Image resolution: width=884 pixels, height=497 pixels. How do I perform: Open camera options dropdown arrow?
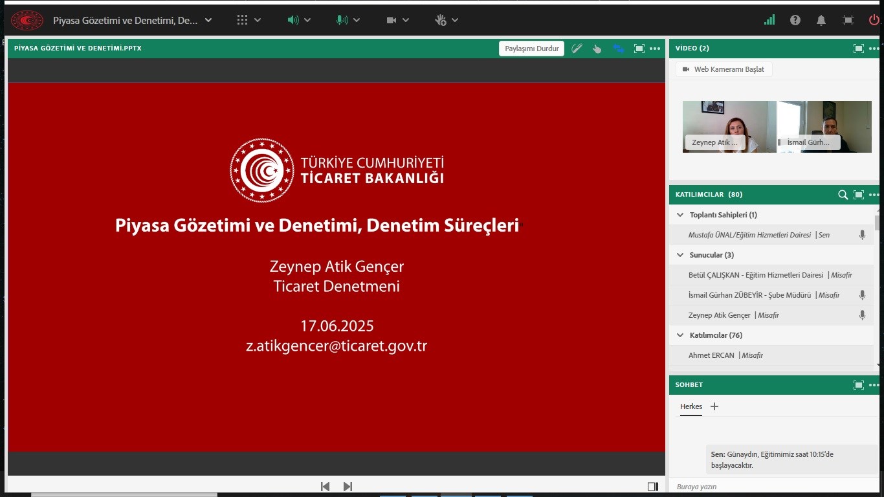coord(406,20)
